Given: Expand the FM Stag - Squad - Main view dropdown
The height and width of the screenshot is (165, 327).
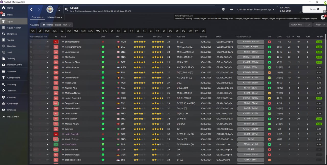Looking at the screenshot, I should tap(57, 25).
